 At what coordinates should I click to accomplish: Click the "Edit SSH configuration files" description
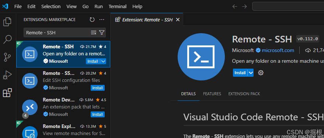point(71,80)
